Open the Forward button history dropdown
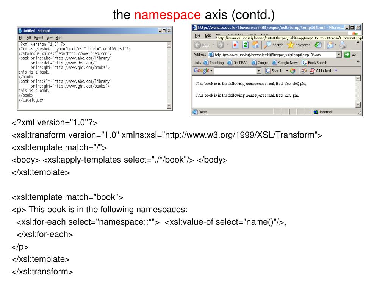Viewport: 388px width, 291px height. (228, 45)
